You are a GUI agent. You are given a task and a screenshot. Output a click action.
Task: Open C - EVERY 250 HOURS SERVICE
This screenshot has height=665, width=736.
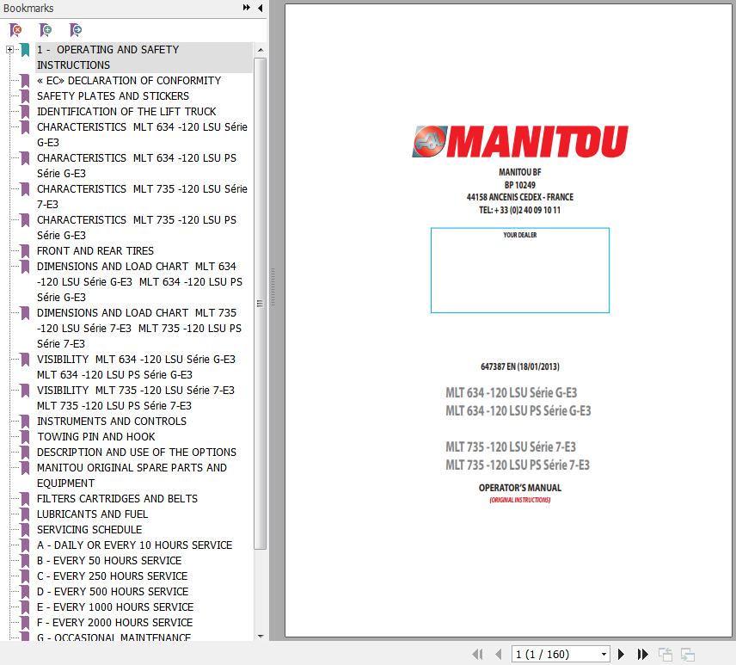click(112, 576)
